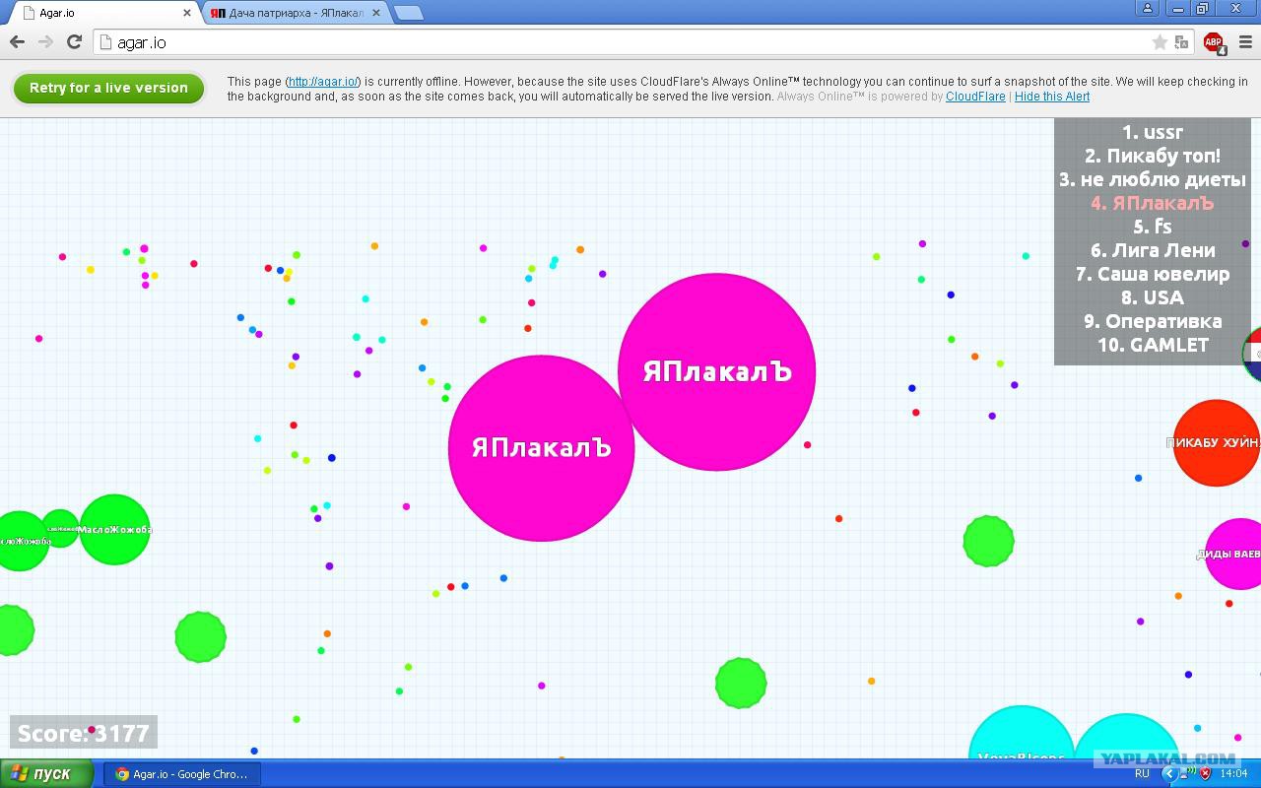Click leaderboard entry 5. fs
Screen dimensions: 1261x788
click(1153, 227)
